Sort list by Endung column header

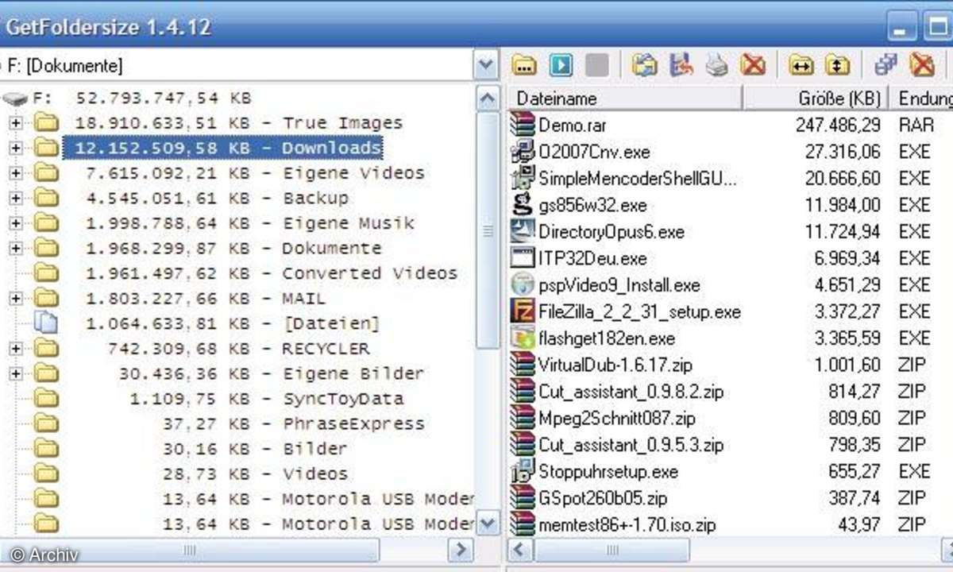(921, 99)
